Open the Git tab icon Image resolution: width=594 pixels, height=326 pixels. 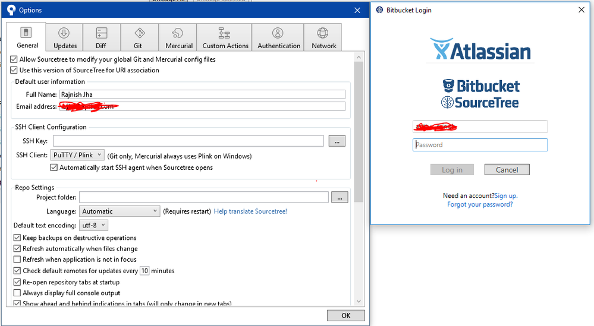[139, 33]
